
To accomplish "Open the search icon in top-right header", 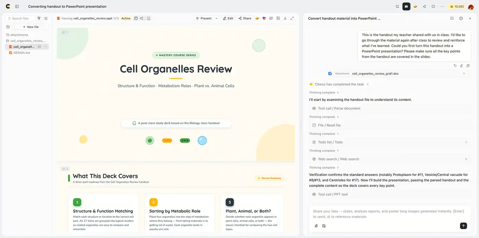I will (x=397, y=6).
